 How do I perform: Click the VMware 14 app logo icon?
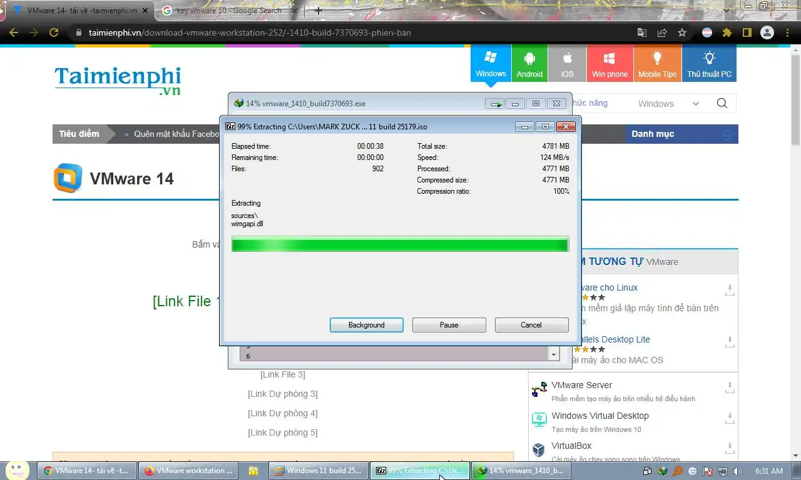click(x=68, y=178)
